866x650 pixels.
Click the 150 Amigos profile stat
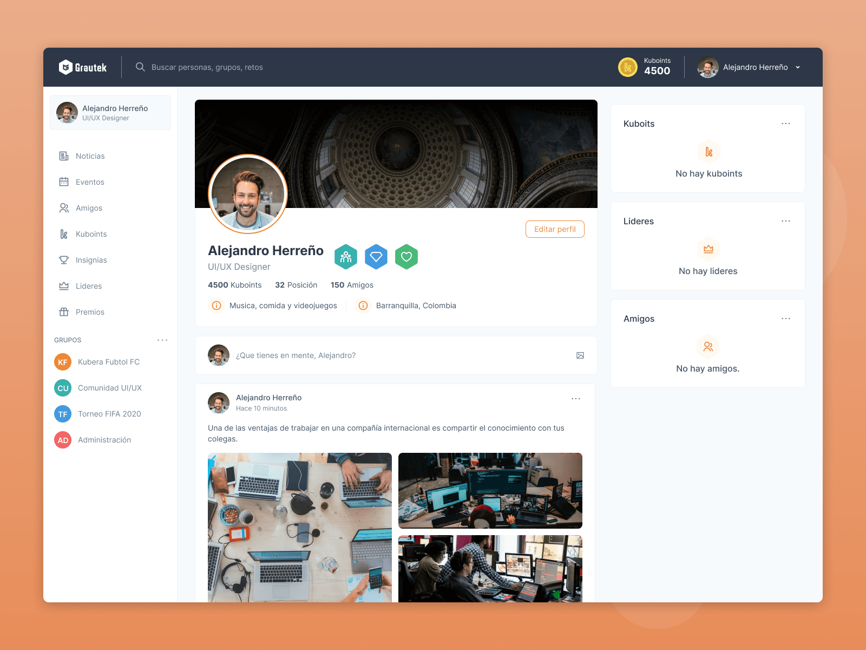coord(352,285)
